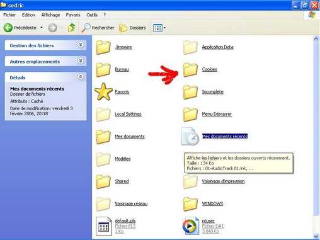
Task: Click the Menu Démarrer label
Action: (x=217, y=114)
